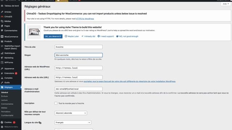Click the administration e-mail address field
Image resolution: width=232 pixels, height=130 pixels.
click(x=78, y=89)
